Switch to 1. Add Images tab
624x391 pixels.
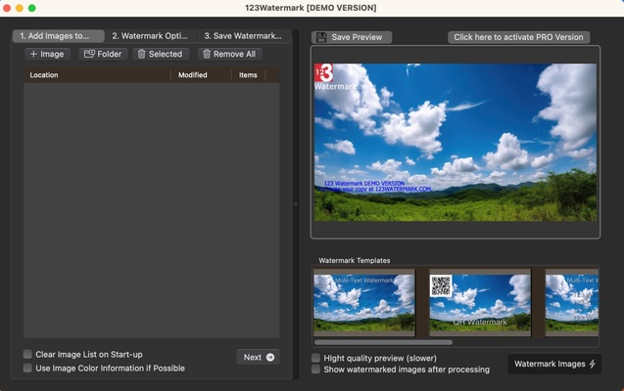(59, 36)
